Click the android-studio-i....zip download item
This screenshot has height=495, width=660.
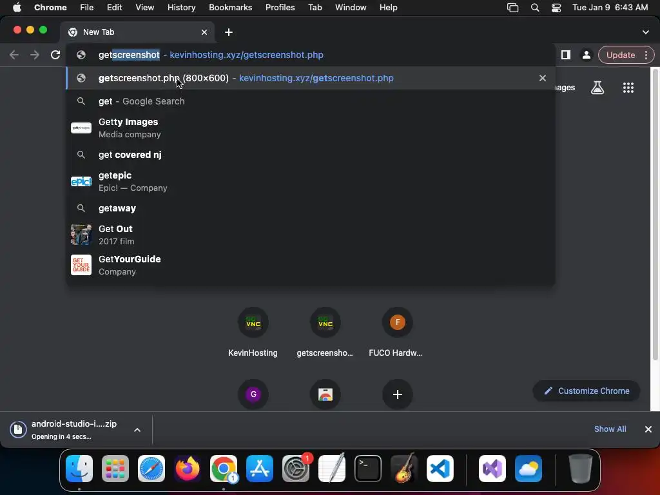67,430
